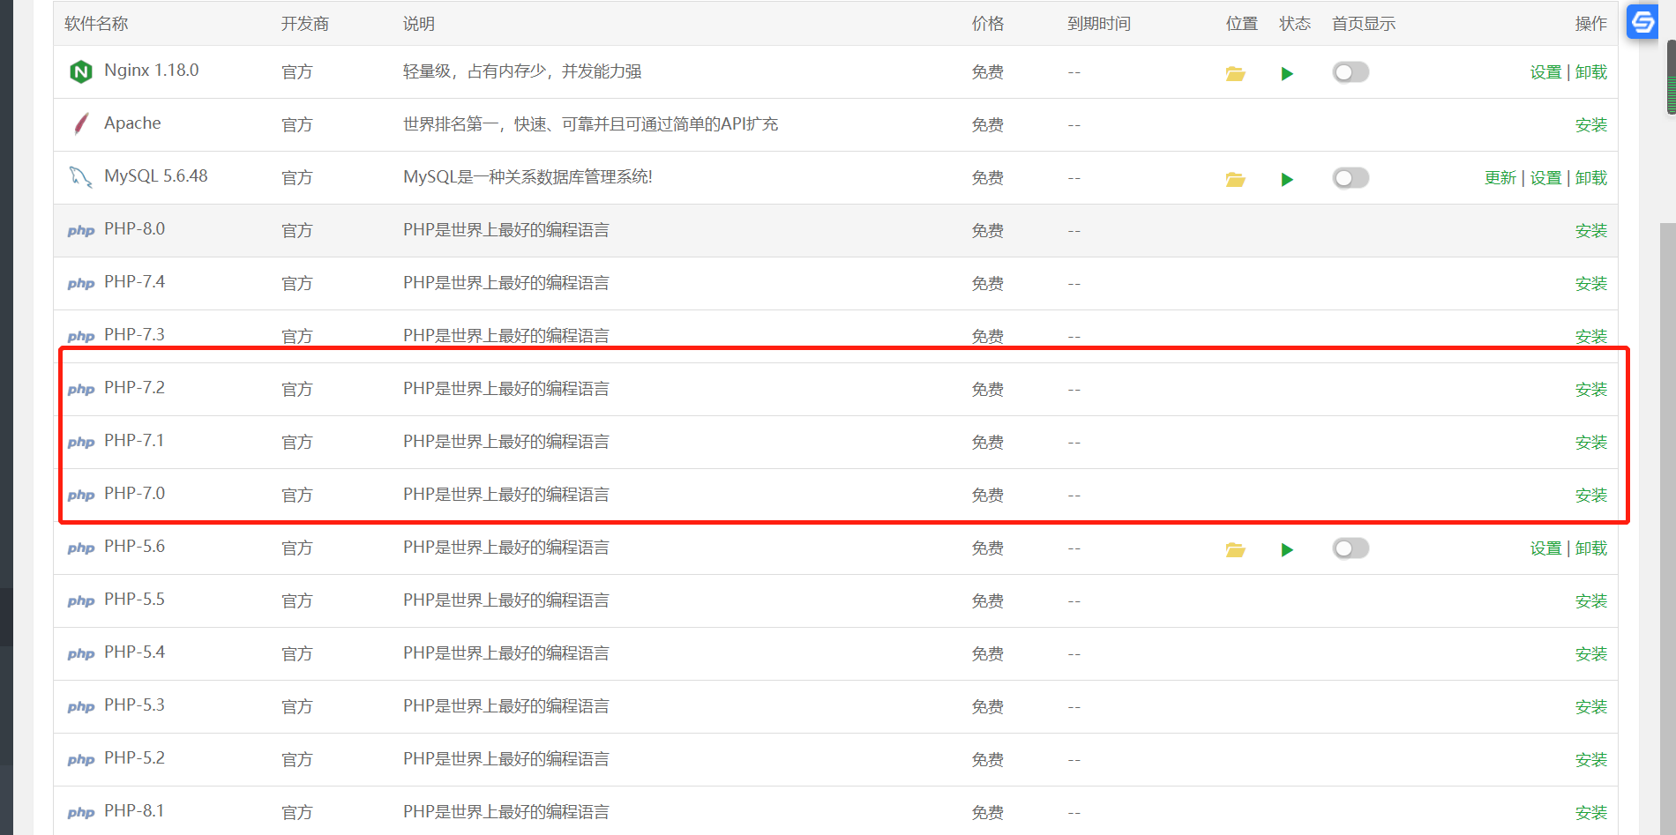Open the MySQL installation folder icon
The image size is (1676, 835).
click(1235, 179)
